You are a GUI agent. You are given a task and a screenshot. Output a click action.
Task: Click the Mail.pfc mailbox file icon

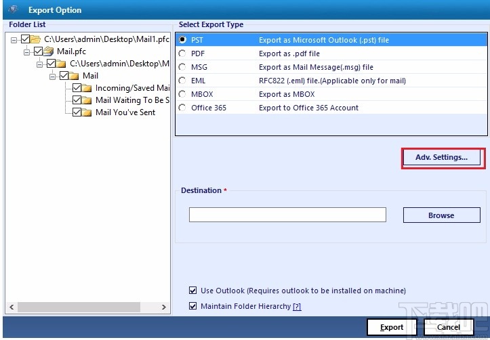pos(48,51)
